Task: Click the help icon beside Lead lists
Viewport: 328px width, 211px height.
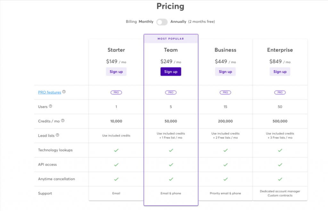Action: coord(57,135)
